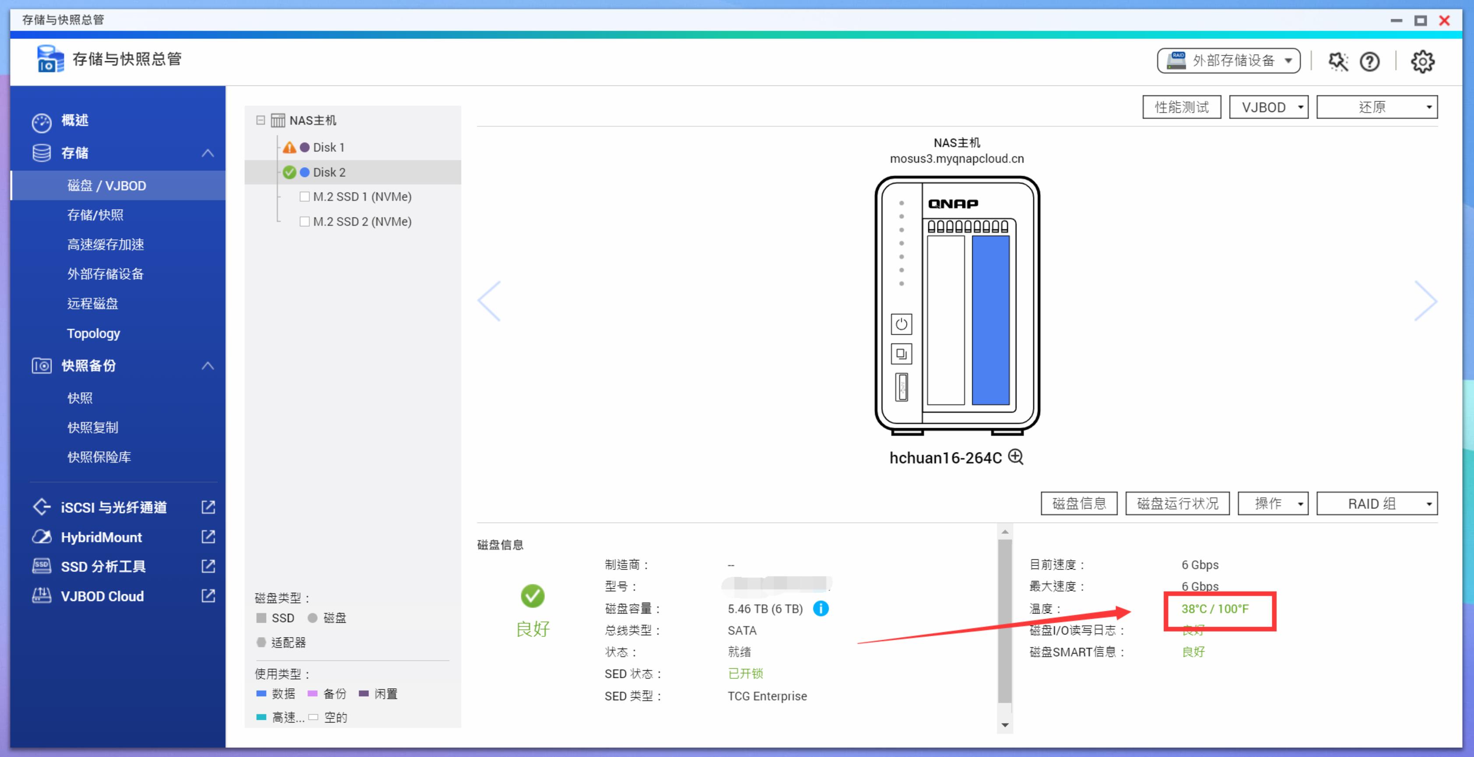This screenshot has height=757, width=1474.
Task: Click the 磁盘运行状况 button
Action: coord(1176,503)
